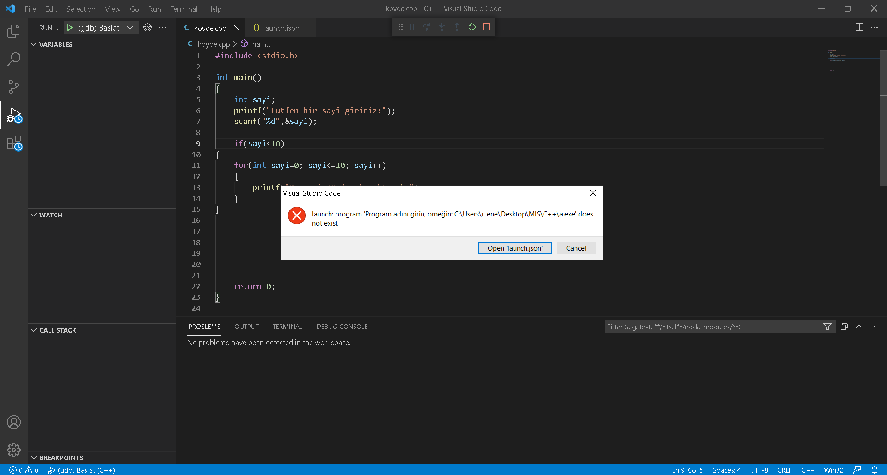Open the Manage gear in activity bar
Screen dimensions: 887x475
[x=14, y=450]
